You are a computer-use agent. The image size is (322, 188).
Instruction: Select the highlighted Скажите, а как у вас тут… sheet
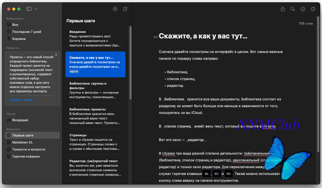point(95,64)
